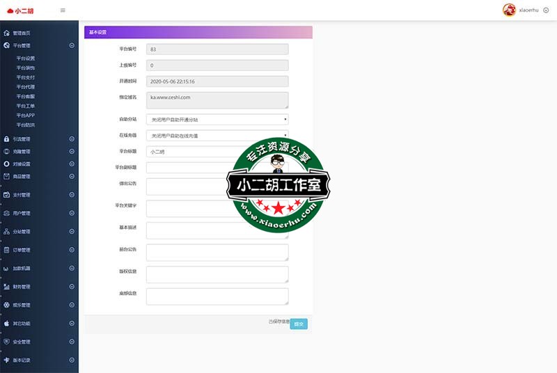The width and height of the screenshot is (557, 373).
Task: Click the 商品管理 shopping bag icon
Action: (6, 176)
